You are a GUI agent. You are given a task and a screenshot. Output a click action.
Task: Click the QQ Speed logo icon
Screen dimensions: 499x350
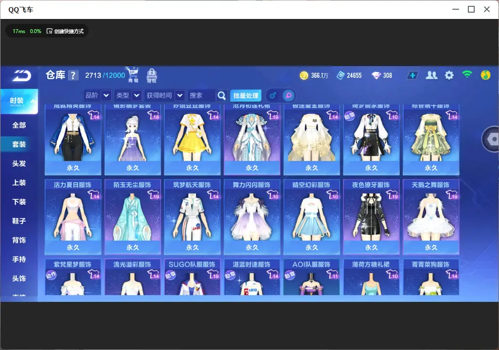21,75
